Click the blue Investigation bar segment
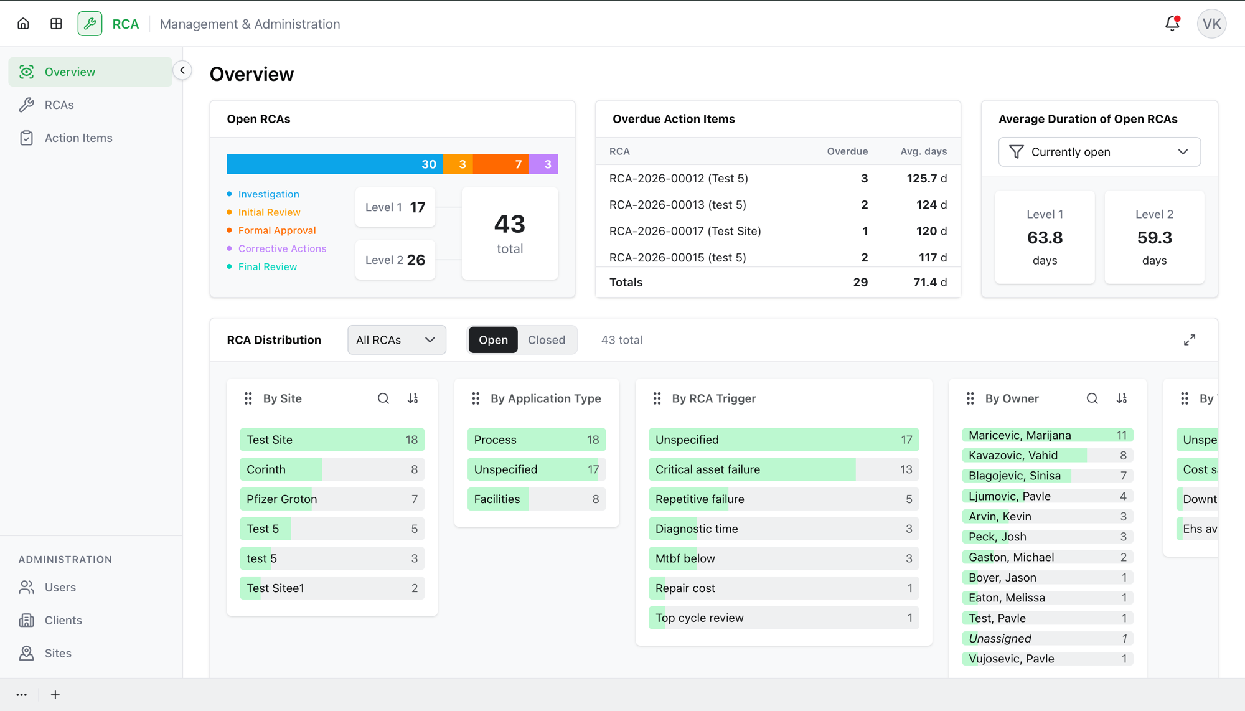 click(x=334, y=164)
